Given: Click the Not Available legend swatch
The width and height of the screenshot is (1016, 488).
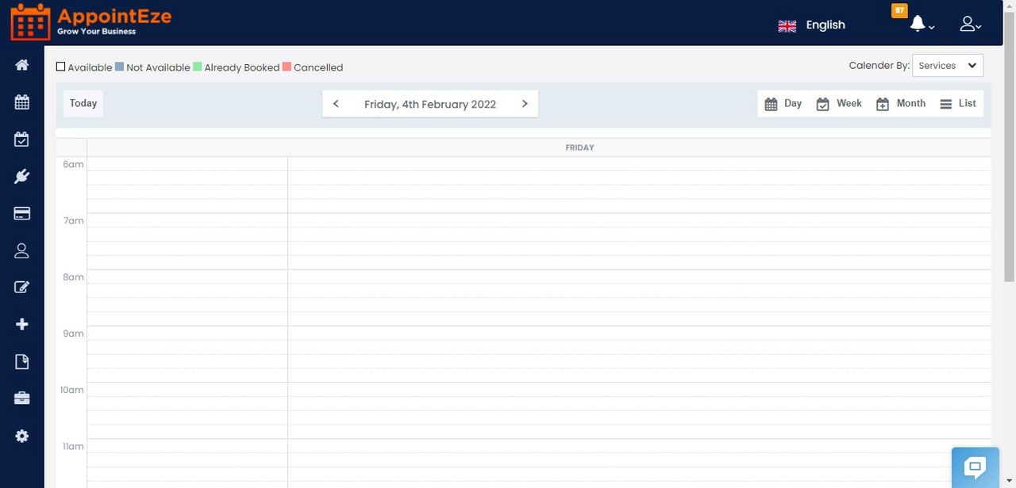Looking at the screenshot, I should click(119, 67).
